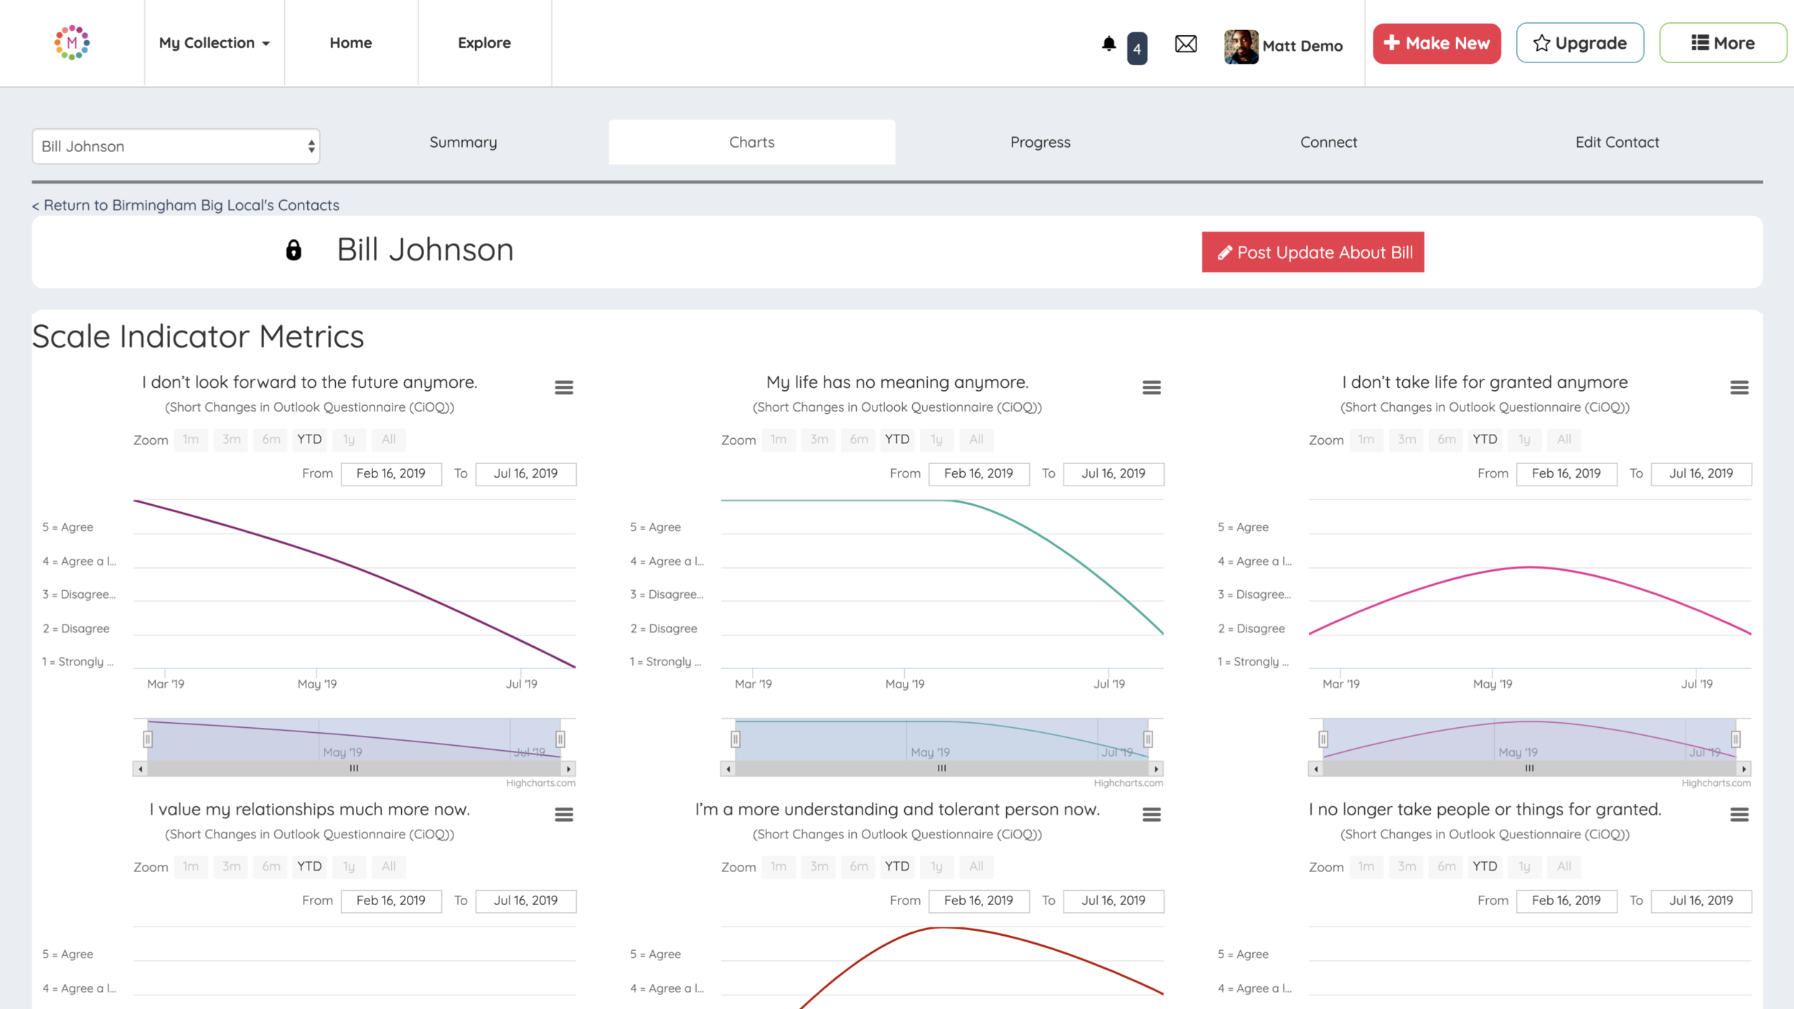Click left scroll arrow in 'take life for granted' navigator
The image size is (1794, 1009).
(1316, 769)
